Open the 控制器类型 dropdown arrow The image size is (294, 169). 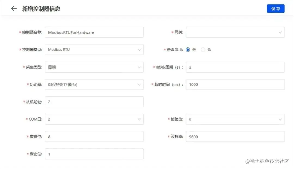139,50
